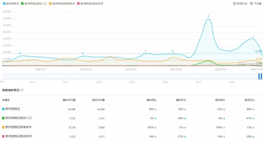Select news marker D on the chart
The height and width of the screenshot is (141, 264).
tap(172, 51)
